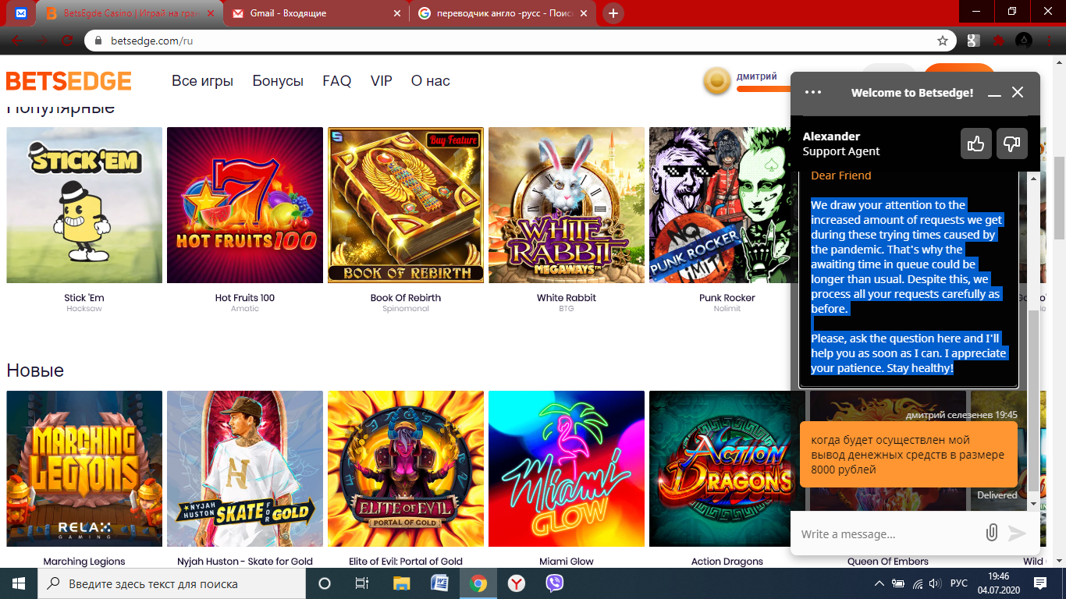
Task: Minimize the Betsedge chat widget
Action: (994, 93)
